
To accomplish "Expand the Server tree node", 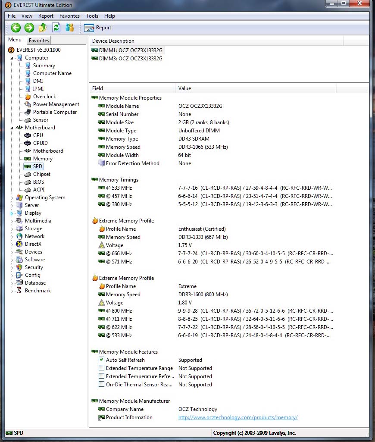I will [x=12, y=206].
